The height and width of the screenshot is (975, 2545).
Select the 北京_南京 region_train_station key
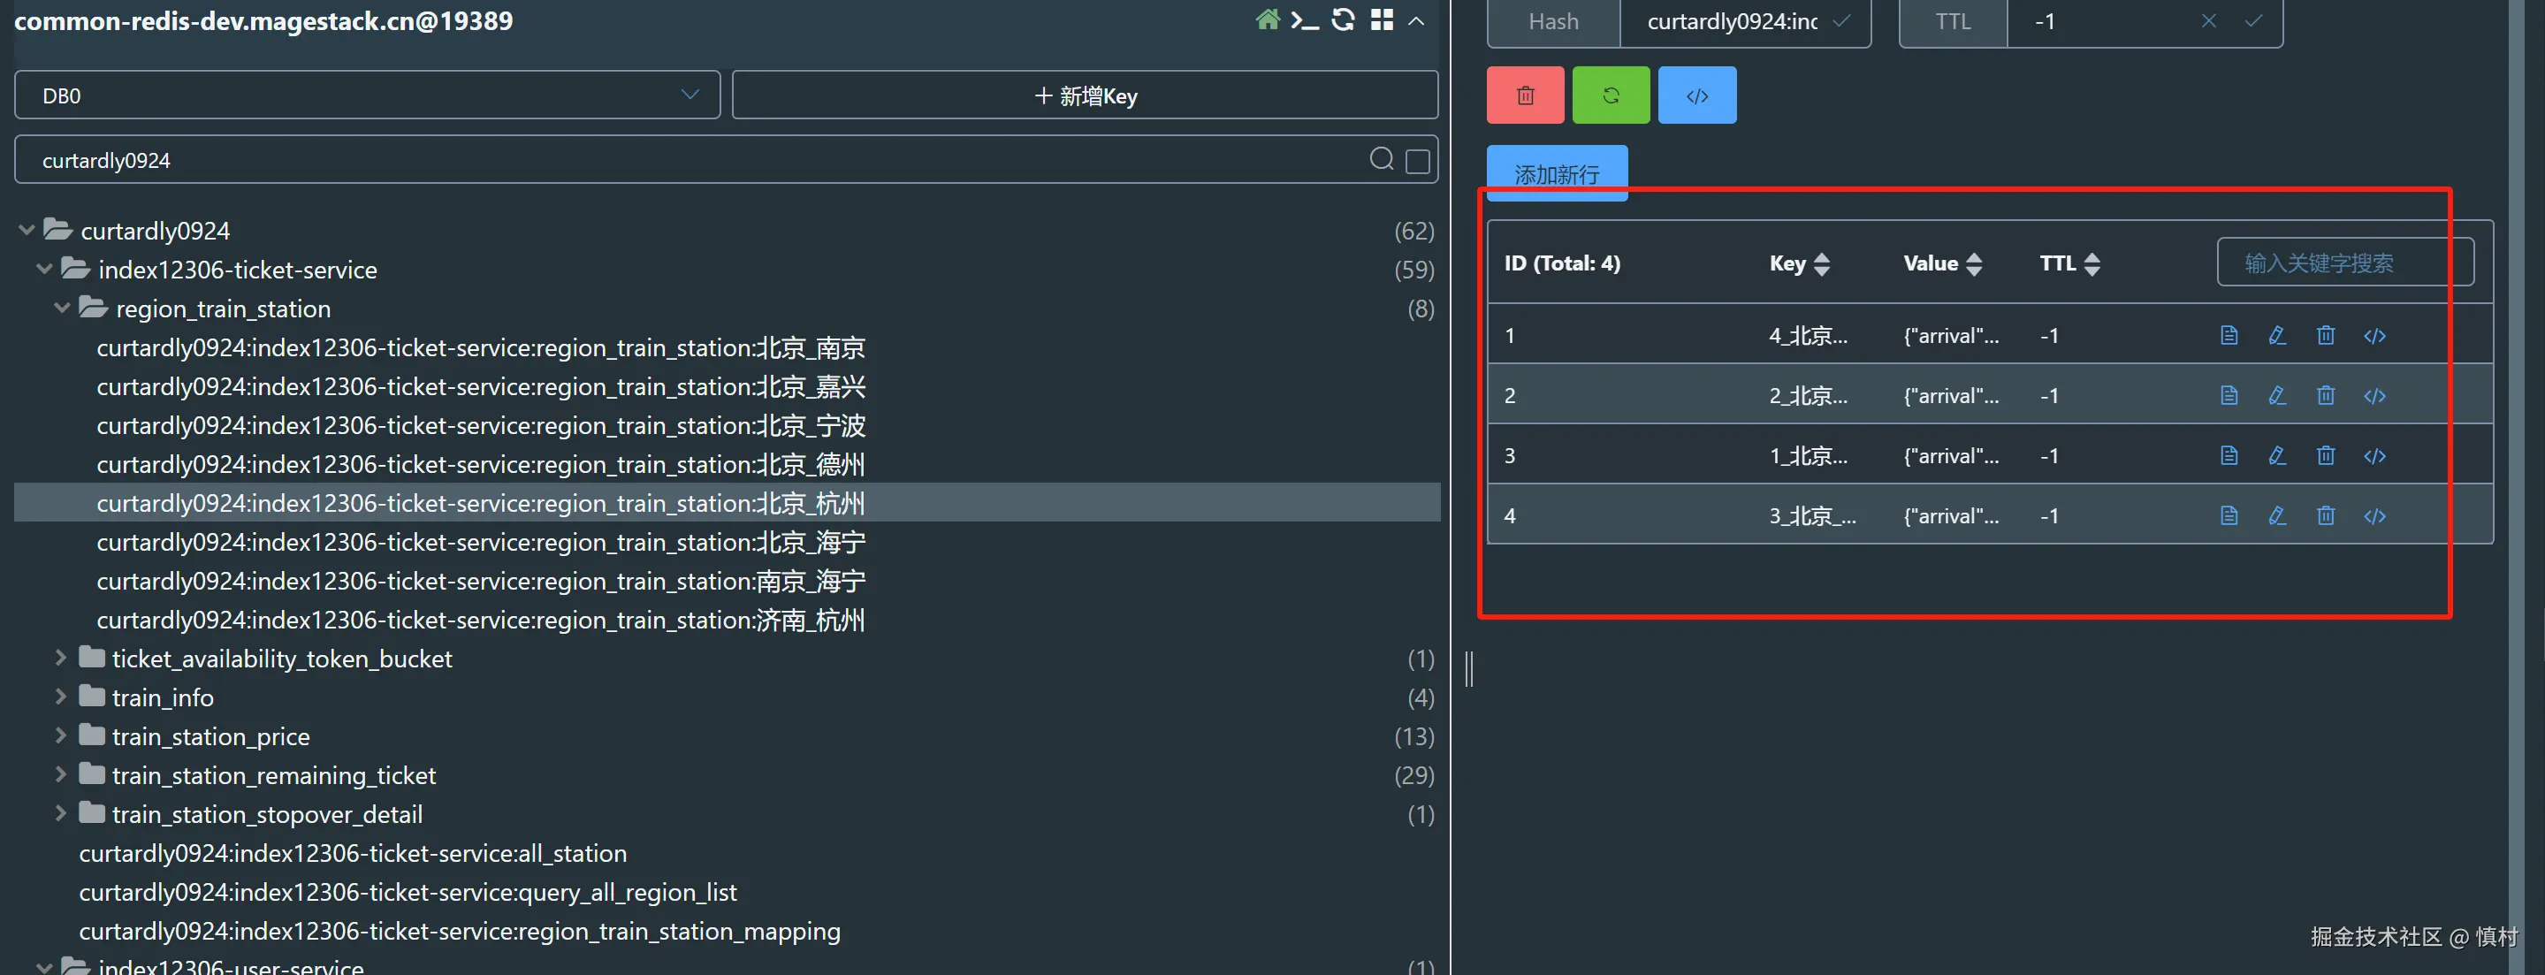click(480, 347)
